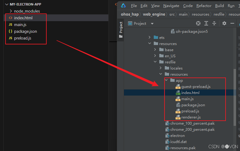Image resolution: width=240 pixels, height=151 pixels.
Task: Select the ets folder icon
Action: (x=156, y=37)
